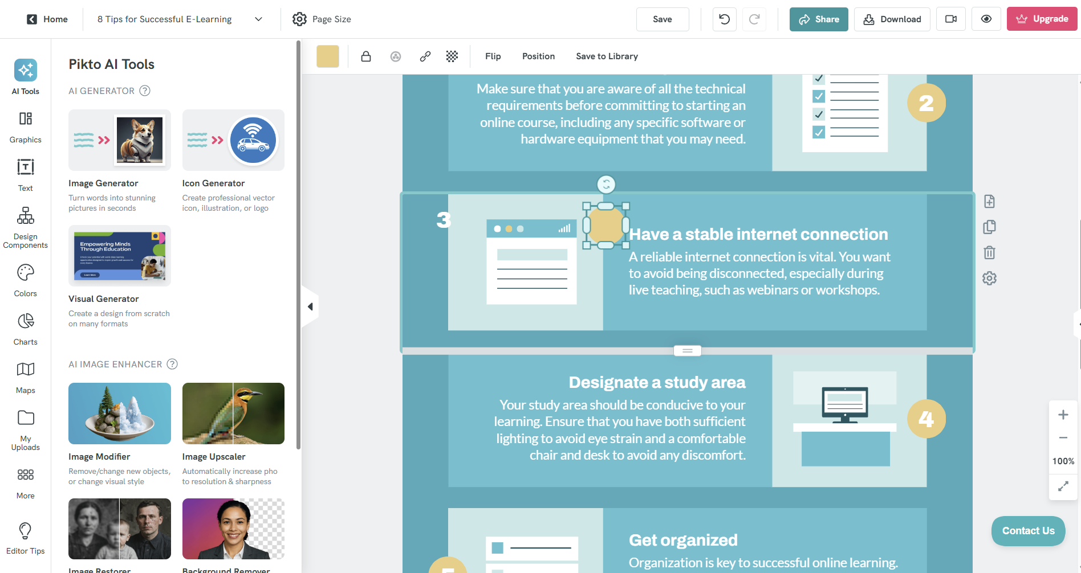Toggle fit-to-screen expand icon
The height and width of the screenshot is (573, 1081).
(1063, 486)
